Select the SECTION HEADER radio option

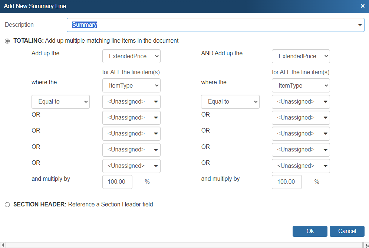[x=7, y=205]
